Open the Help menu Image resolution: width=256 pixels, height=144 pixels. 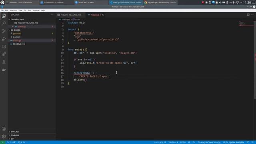(43, 10)
